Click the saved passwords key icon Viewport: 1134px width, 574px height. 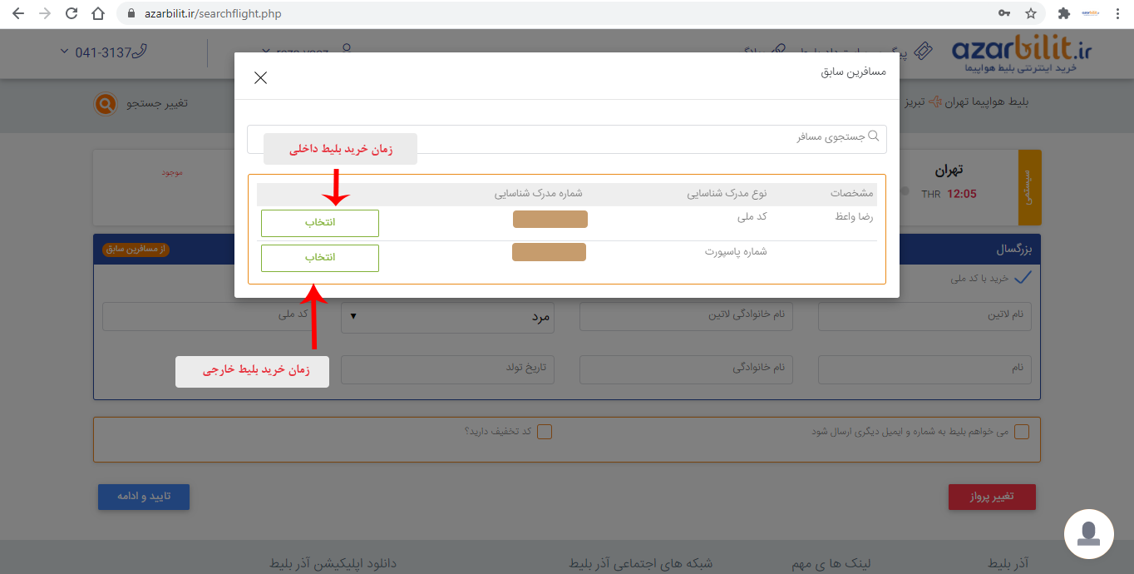(x=1004, y=14)
